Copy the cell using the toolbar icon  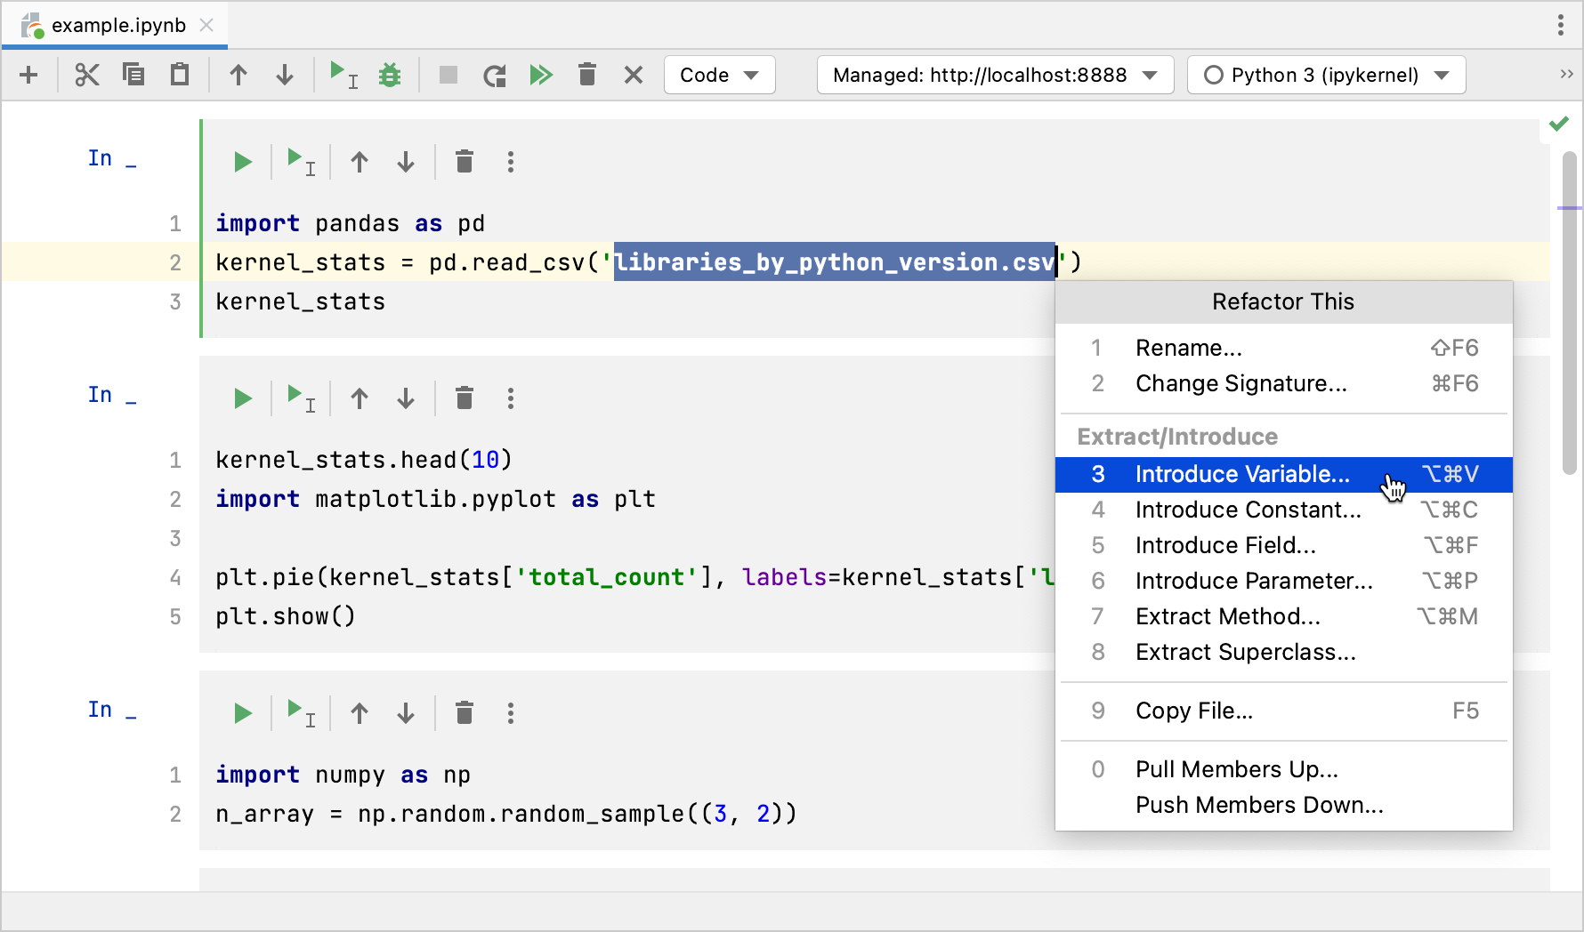133,75
